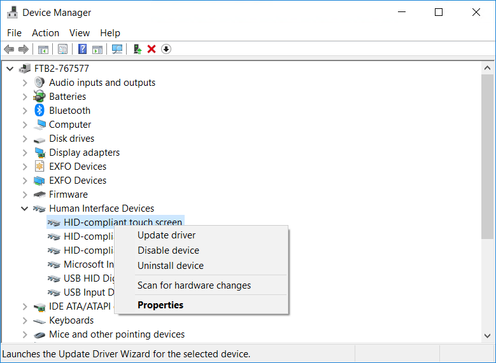This screenshot has height=363, width=496.
Task: Click Scan for hardware changes monitor icon
Action: (117, 50)
